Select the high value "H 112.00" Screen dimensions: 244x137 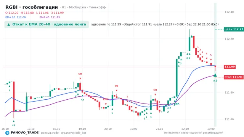pos(27,13)
